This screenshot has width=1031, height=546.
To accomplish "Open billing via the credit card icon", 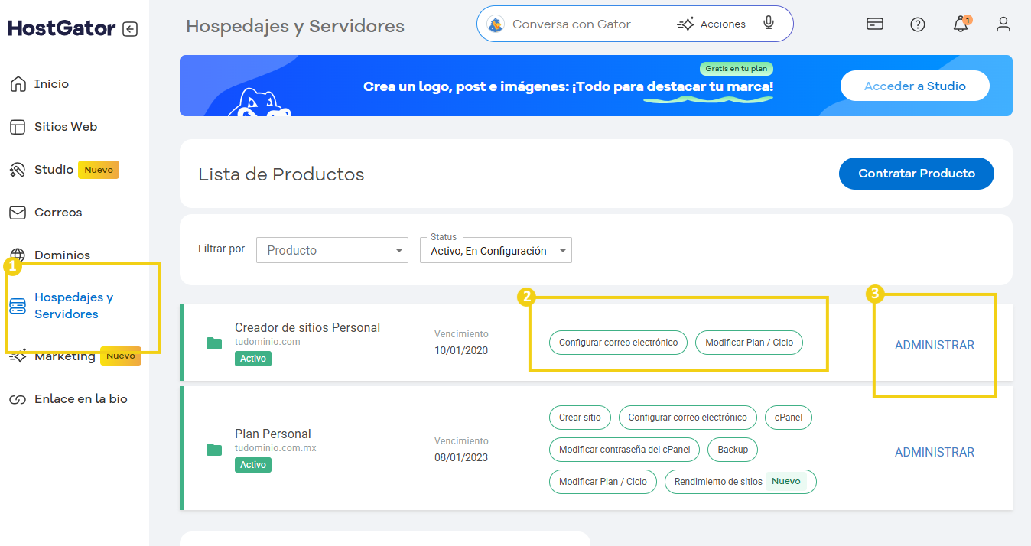I will [x=875, y=24].
